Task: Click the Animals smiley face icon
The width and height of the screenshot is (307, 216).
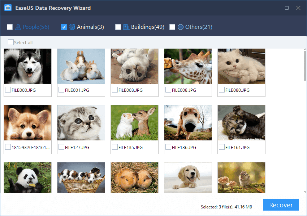Action: (73, 27)
